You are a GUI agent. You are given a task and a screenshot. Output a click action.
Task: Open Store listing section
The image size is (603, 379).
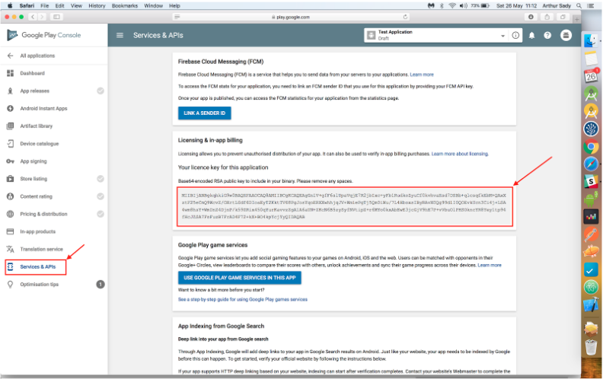[33, 179]
